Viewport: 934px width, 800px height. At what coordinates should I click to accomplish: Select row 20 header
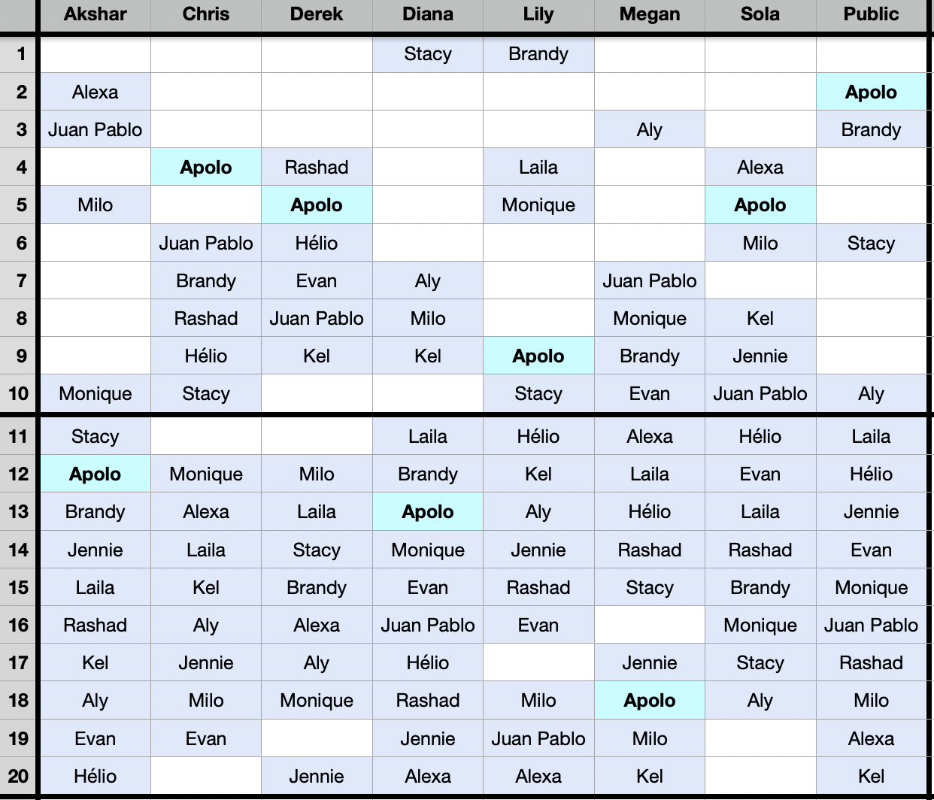point(19,776)
